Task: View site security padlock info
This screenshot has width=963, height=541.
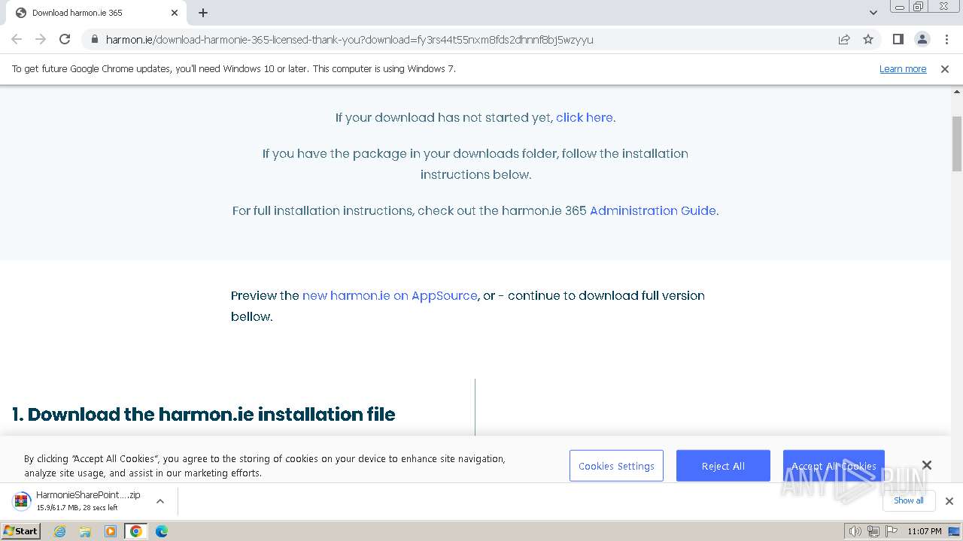Action: pyautogui.click(x=94, y=39)
